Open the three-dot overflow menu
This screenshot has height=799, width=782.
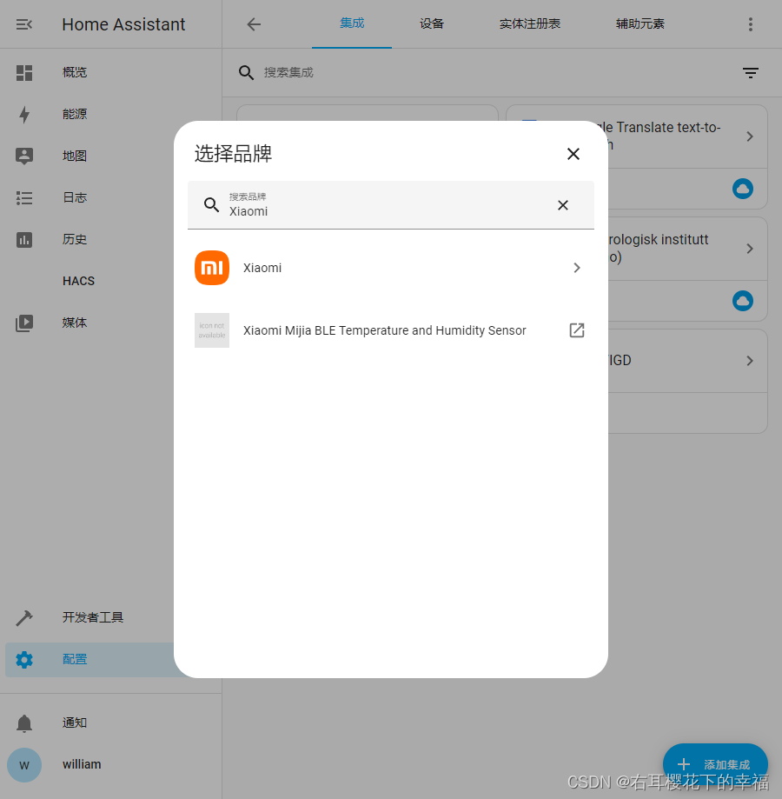(750, 24)
